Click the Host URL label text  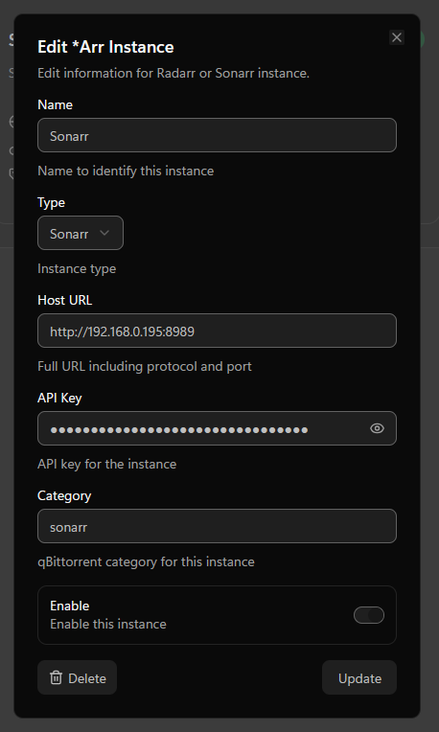pyautogui.click(x=65, y=300)
